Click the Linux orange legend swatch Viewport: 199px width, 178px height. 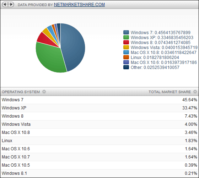point(126,57)
